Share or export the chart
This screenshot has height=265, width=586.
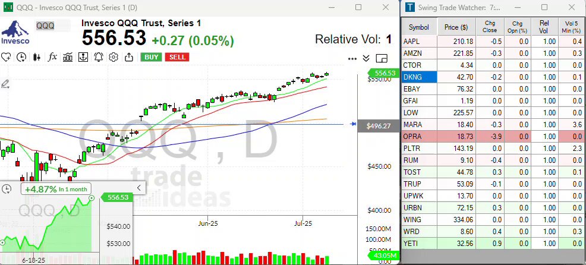coord(128,57)
